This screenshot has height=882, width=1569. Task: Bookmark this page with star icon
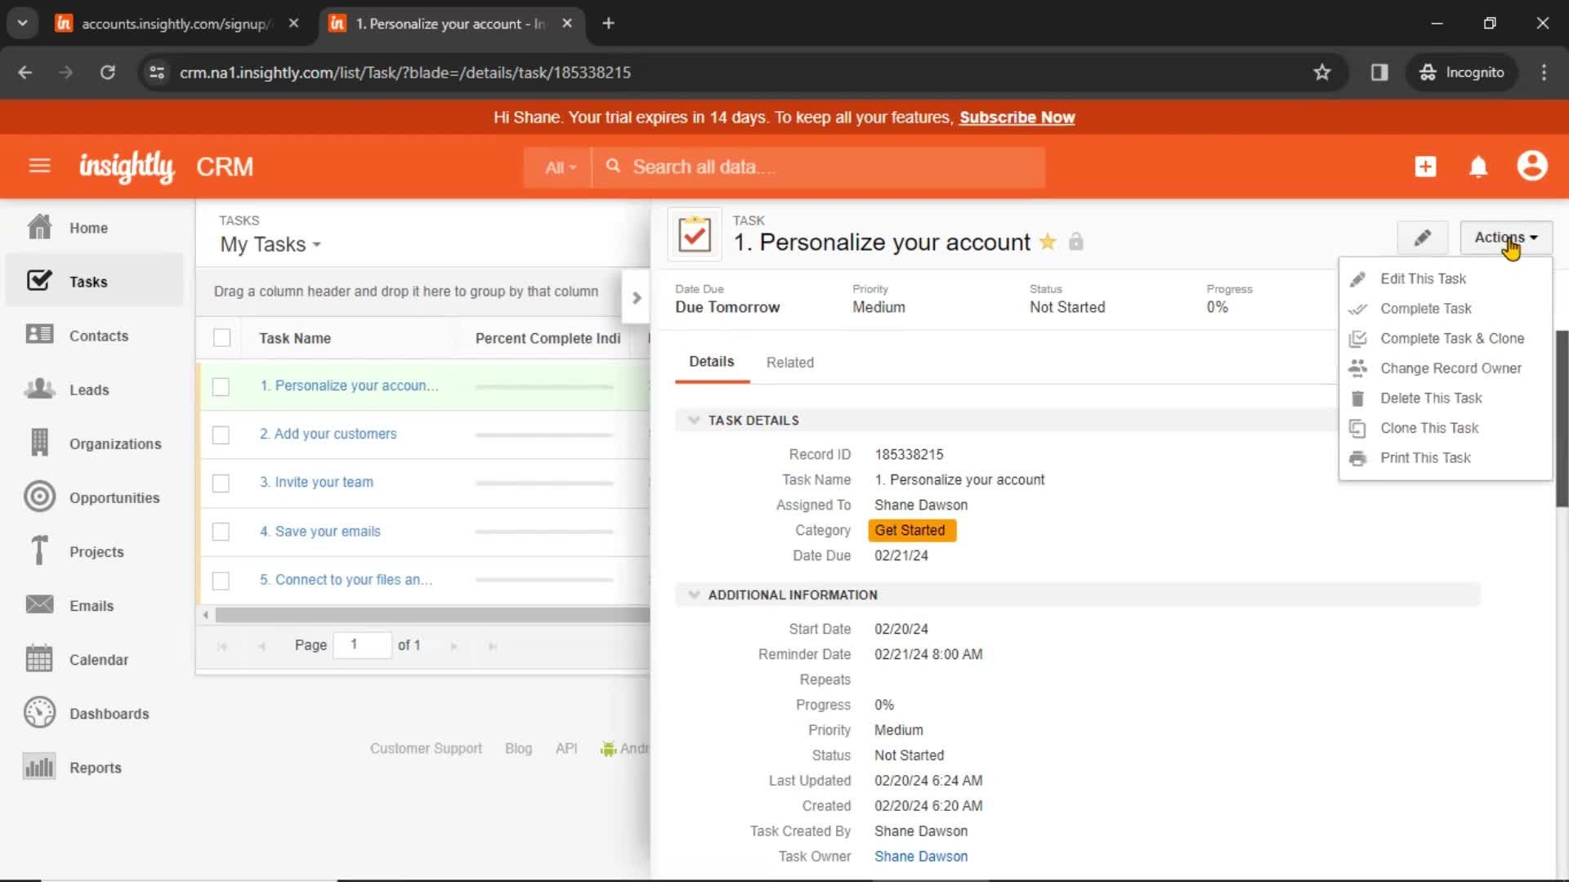pyautogui.click(x=1321, y=72)
